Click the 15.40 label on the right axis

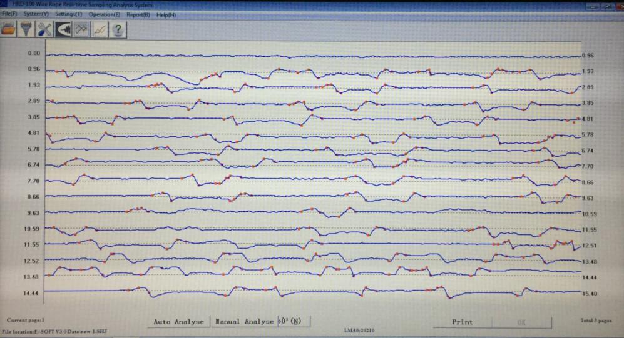[x=588, y=293]
